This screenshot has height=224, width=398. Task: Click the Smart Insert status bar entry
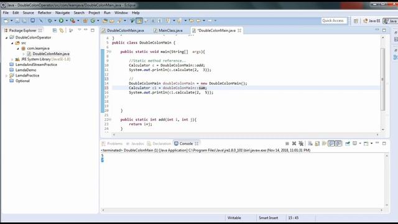click(x=268, y=218)
